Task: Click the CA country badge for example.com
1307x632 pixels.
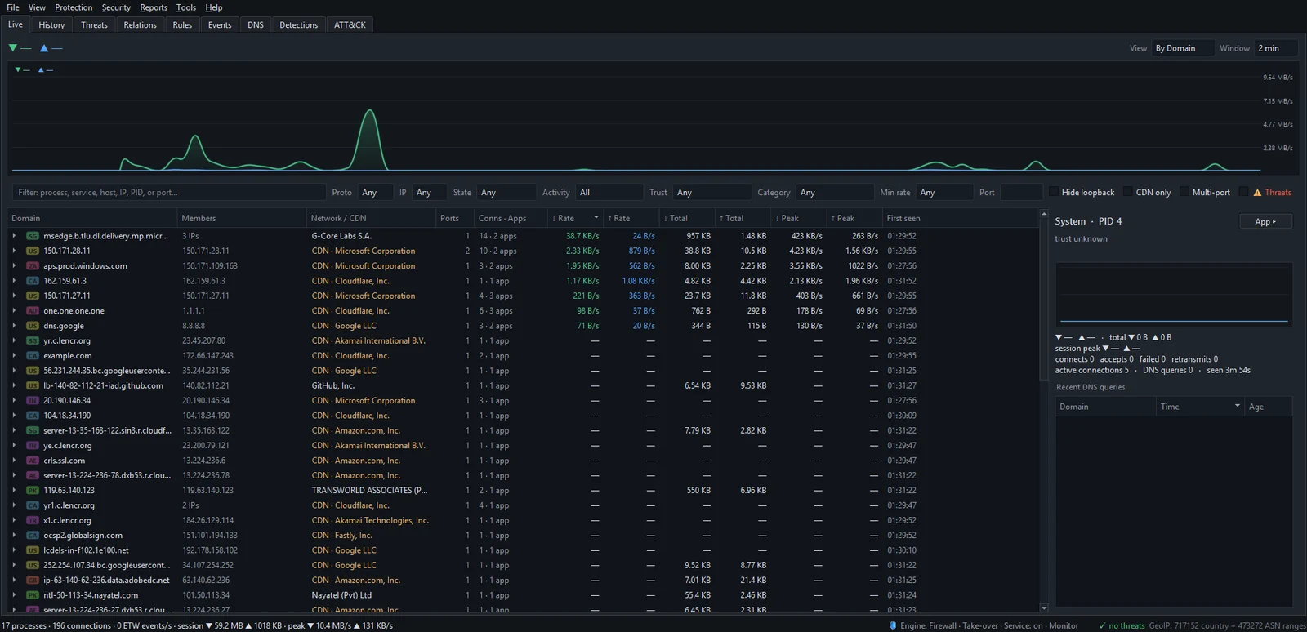Action: pos(33,356)
